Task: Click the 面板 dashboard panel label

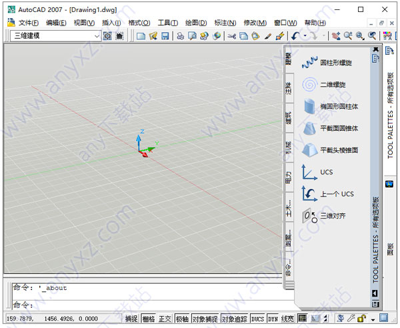Action: (390, 249)
